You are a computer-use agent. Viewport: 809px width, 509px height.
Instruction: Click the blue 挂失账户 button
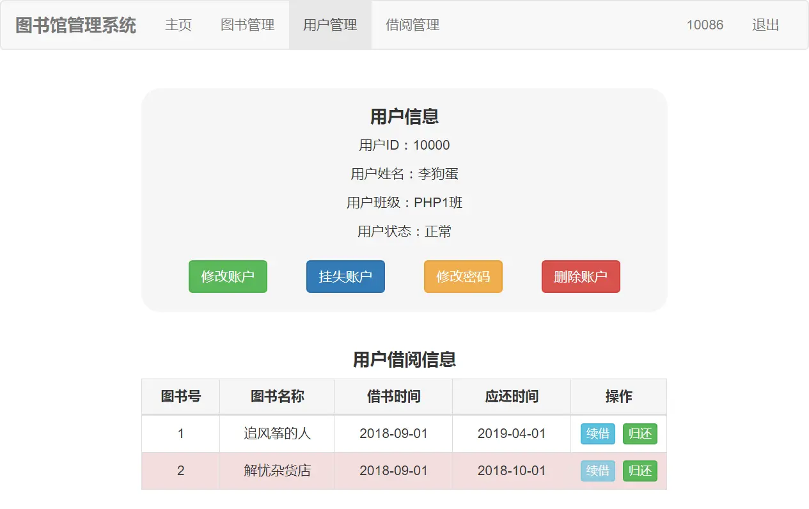click(345, 276)
